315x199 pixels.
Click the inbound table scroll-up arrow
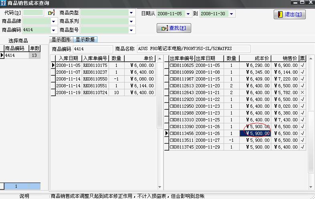[x=160, y=58]
